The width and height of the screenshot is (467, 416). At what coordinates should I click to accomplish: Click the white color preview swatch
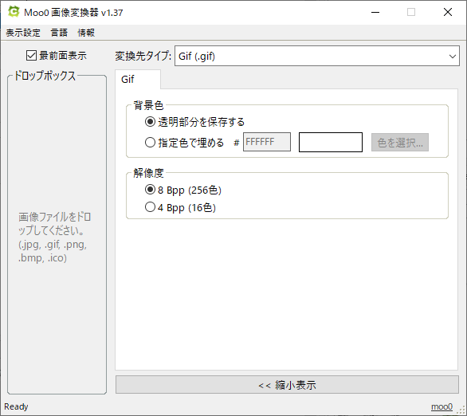331,143
